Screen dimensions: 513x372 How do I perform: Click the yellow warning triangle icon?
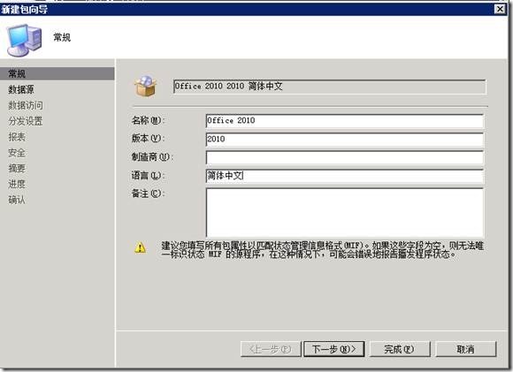coord(141,247)
